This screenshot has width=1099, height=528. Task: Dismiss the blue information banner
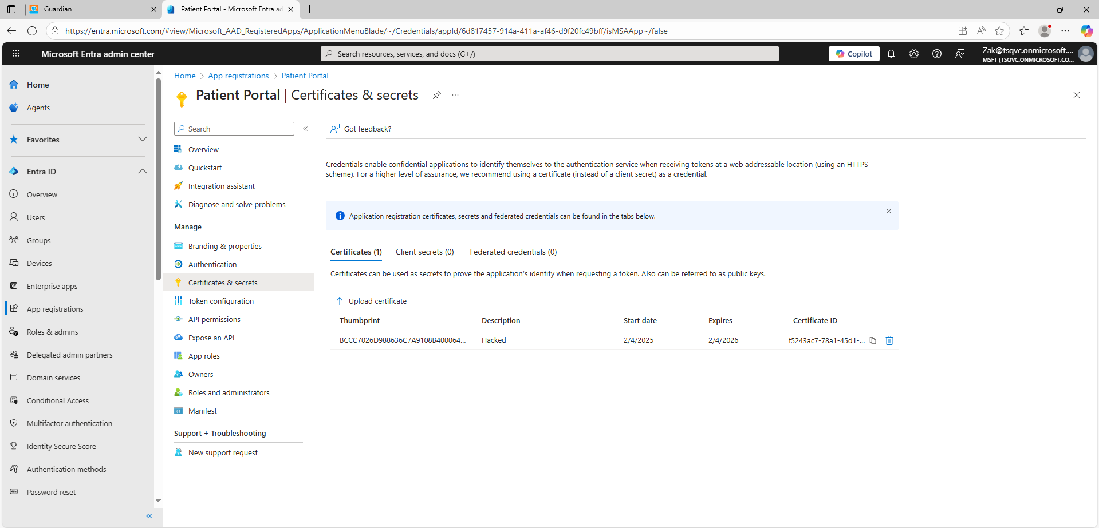[x=889, y=211]
